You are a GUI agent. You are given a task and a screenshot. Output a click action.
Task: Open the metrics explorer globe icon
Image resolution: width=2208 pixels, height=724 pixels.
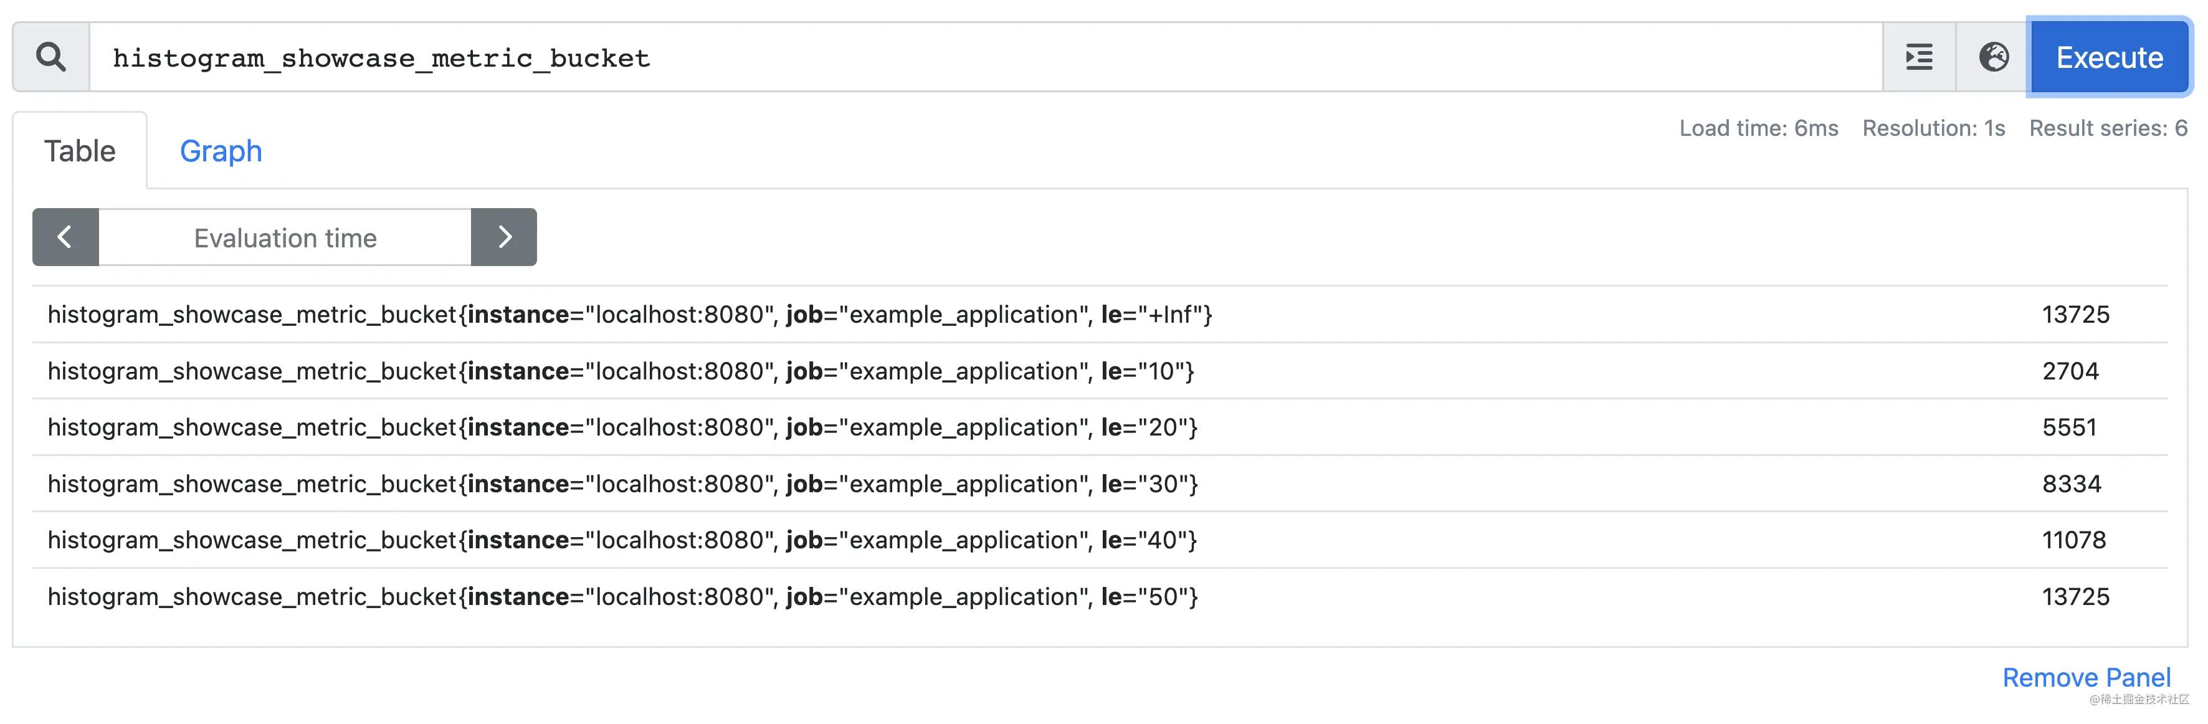[x=1993, y=57]
